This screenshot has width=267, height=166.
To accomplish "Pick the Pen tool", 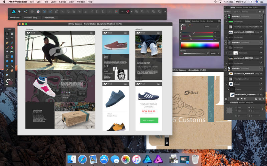I will 7,43.
